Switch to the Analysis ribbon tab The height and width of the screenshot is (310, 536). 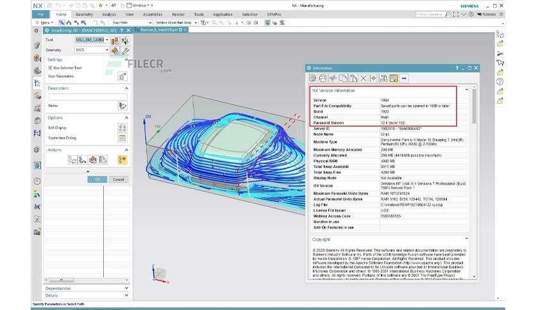pos(109,14)
